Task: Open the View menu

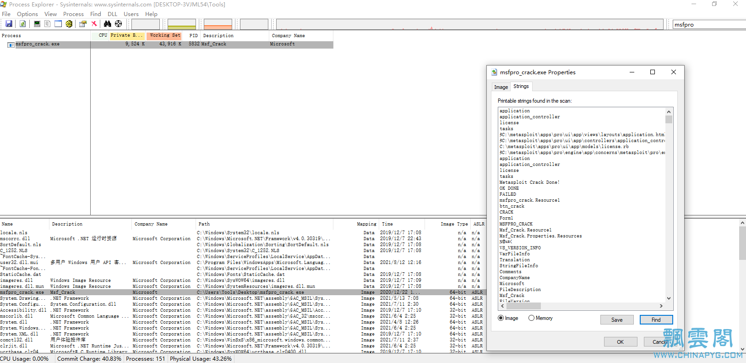Action: point(51,14)
